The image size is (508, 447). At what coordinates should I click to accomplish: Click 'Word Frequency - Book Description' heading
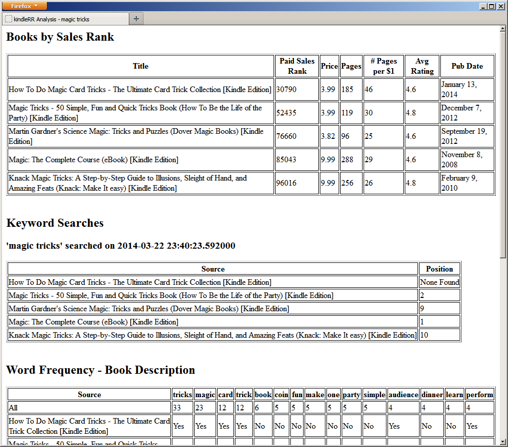point(101,370)
